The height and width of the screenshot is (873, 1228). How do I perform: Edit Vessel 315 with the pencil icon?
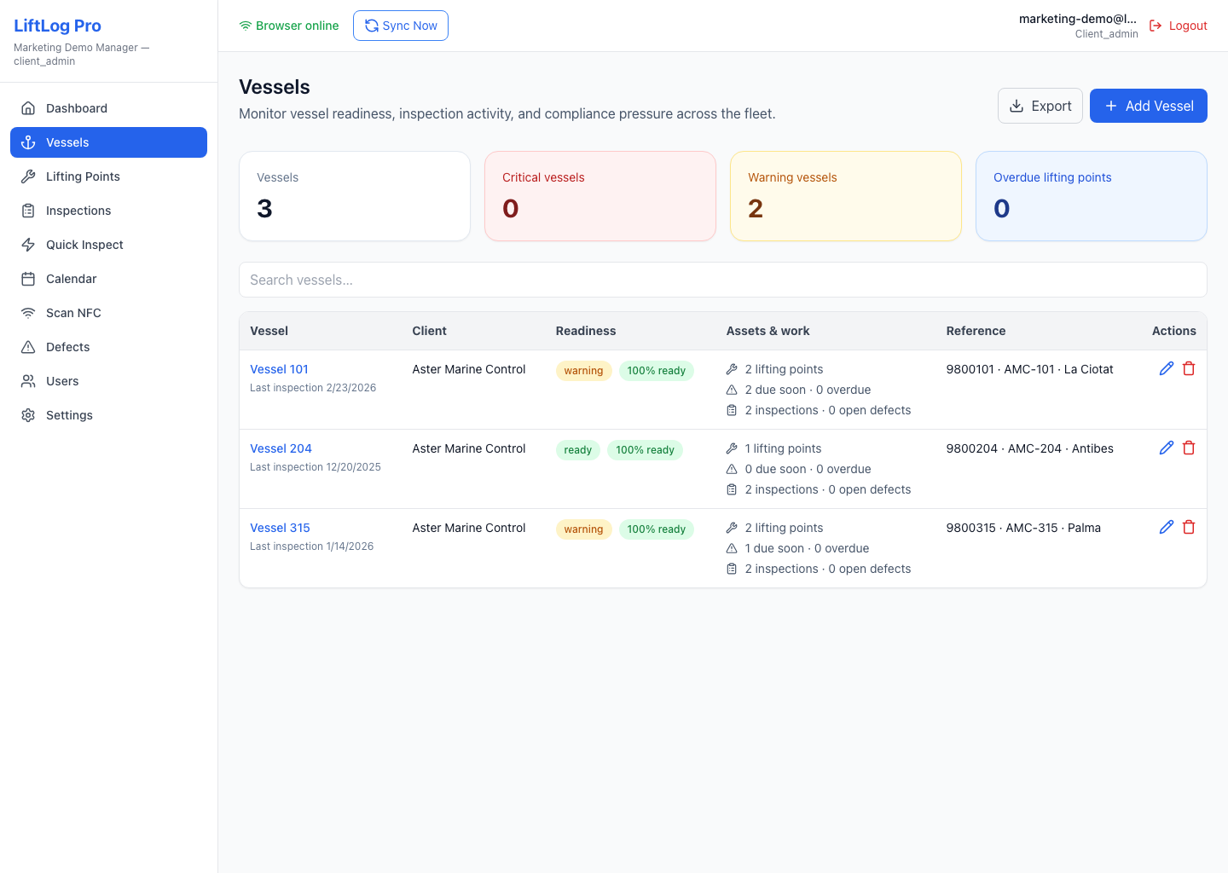[1167, 527]
